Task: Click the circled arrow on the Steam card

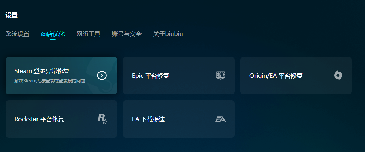Action: (x=102, y=76)
